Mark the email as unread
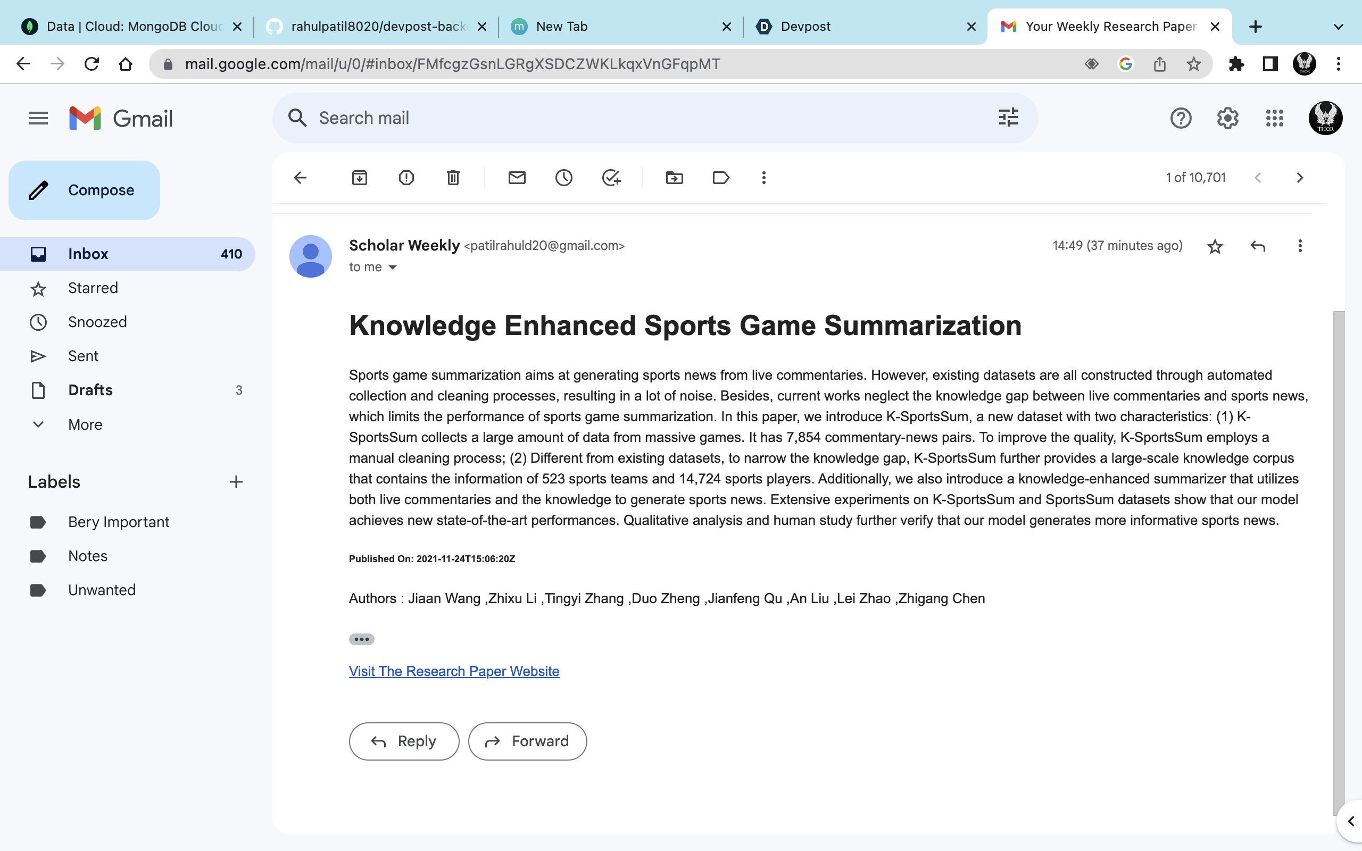The height and width of the screenshot is (851, 1362). [517, 177]
